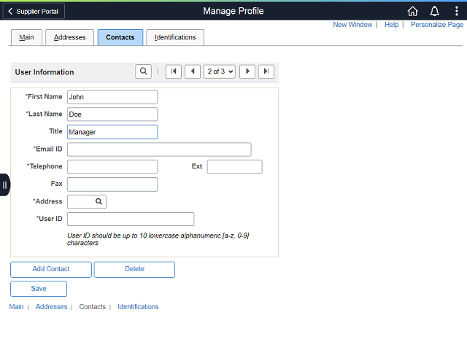
Task: Click the Delete button
Action: click(134, 269)
